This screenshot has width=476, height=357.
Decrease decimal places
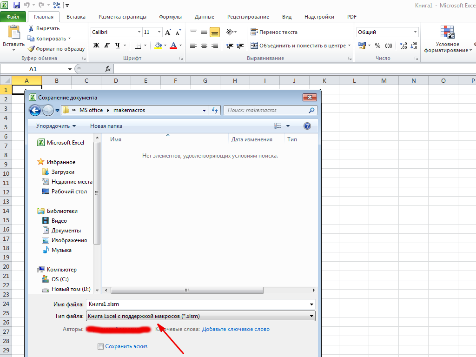[x=414, y=46]
